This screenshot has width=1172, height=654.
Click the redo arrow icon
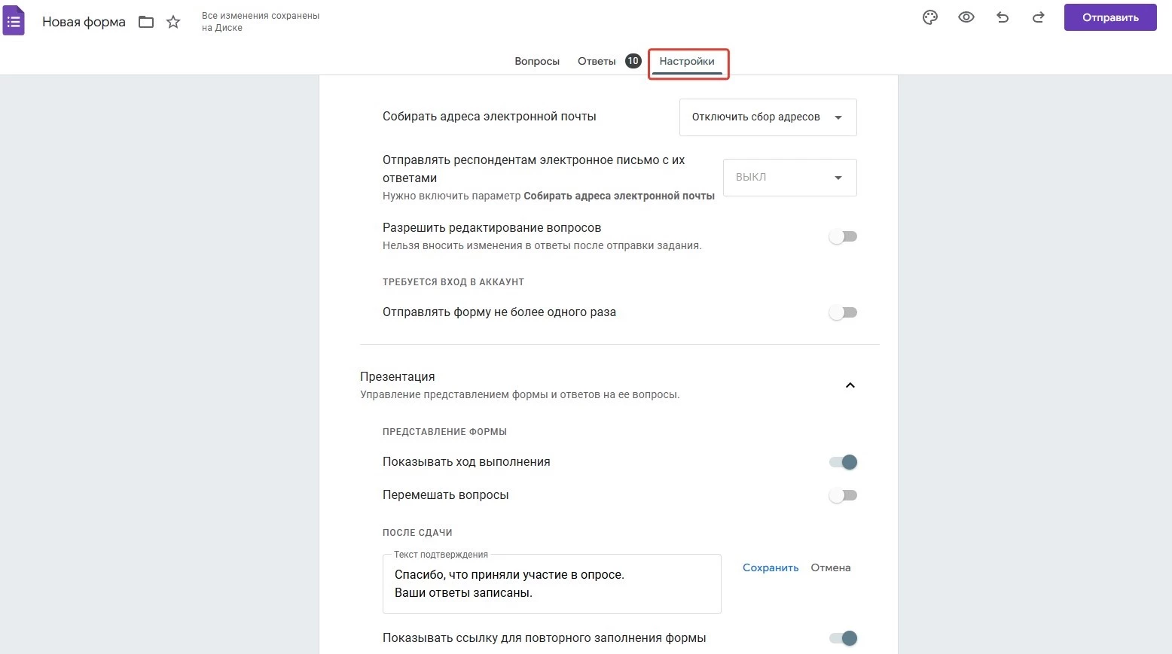1038,17
